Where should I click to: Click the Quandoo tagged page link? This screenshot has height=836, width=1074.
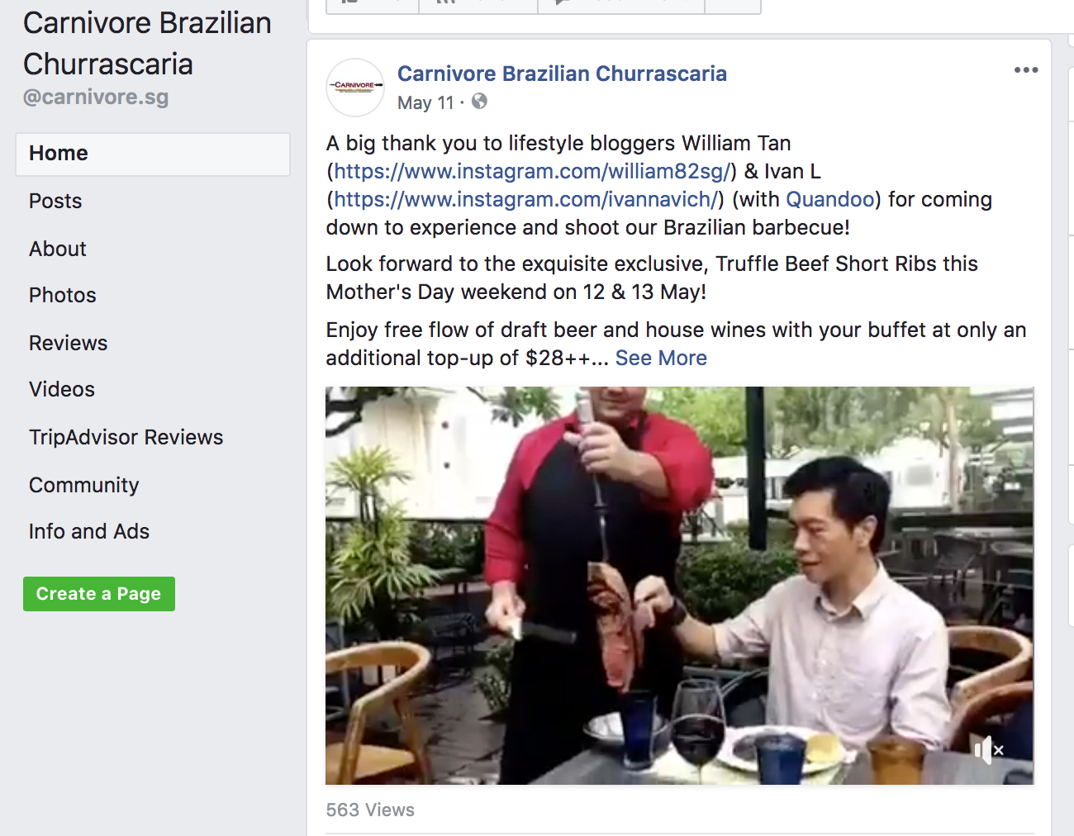(830, 199)
